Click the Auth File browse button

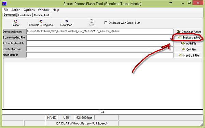click(x=188, y=43)
